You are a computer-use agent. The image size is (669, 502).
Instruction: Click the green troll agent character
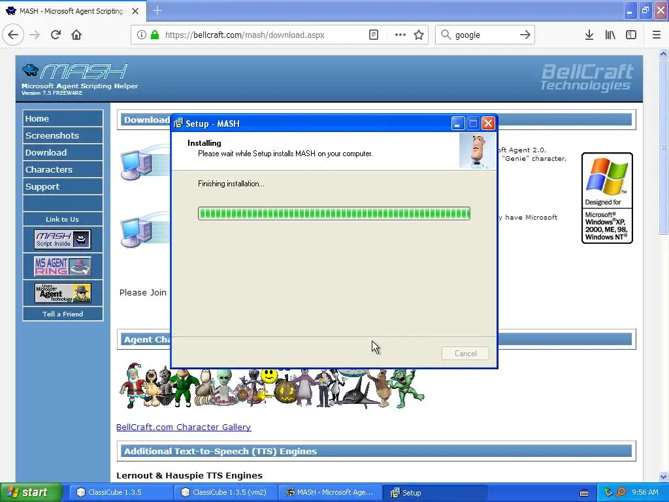[x=406, y=388]
